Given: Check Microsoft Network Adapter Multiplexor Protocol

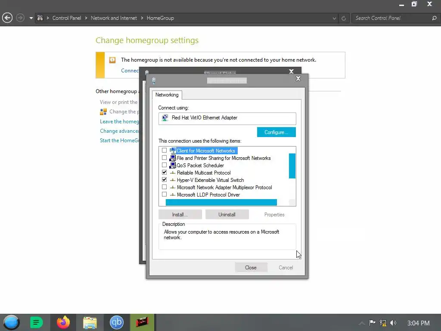Looking at the screenshot, I should point(164,187).
